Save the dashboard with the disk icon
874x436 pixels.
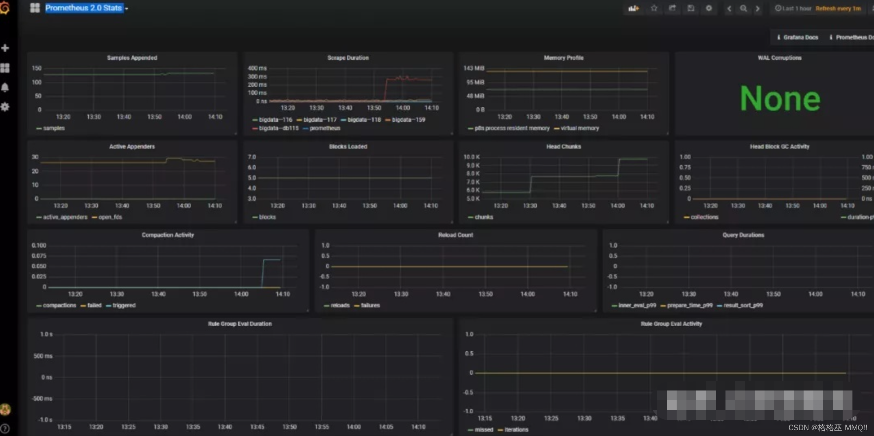click(x=690, y=9)
